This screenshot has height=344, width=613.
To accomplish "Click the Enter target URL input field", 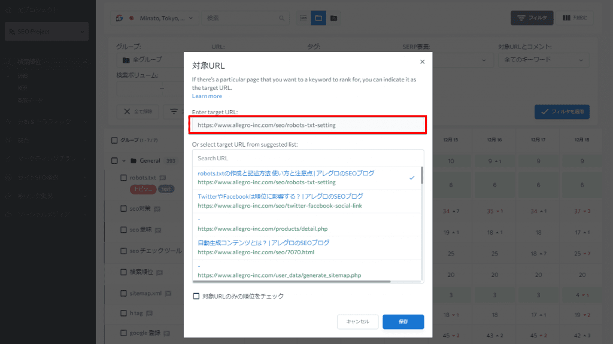I will [308, 125].
